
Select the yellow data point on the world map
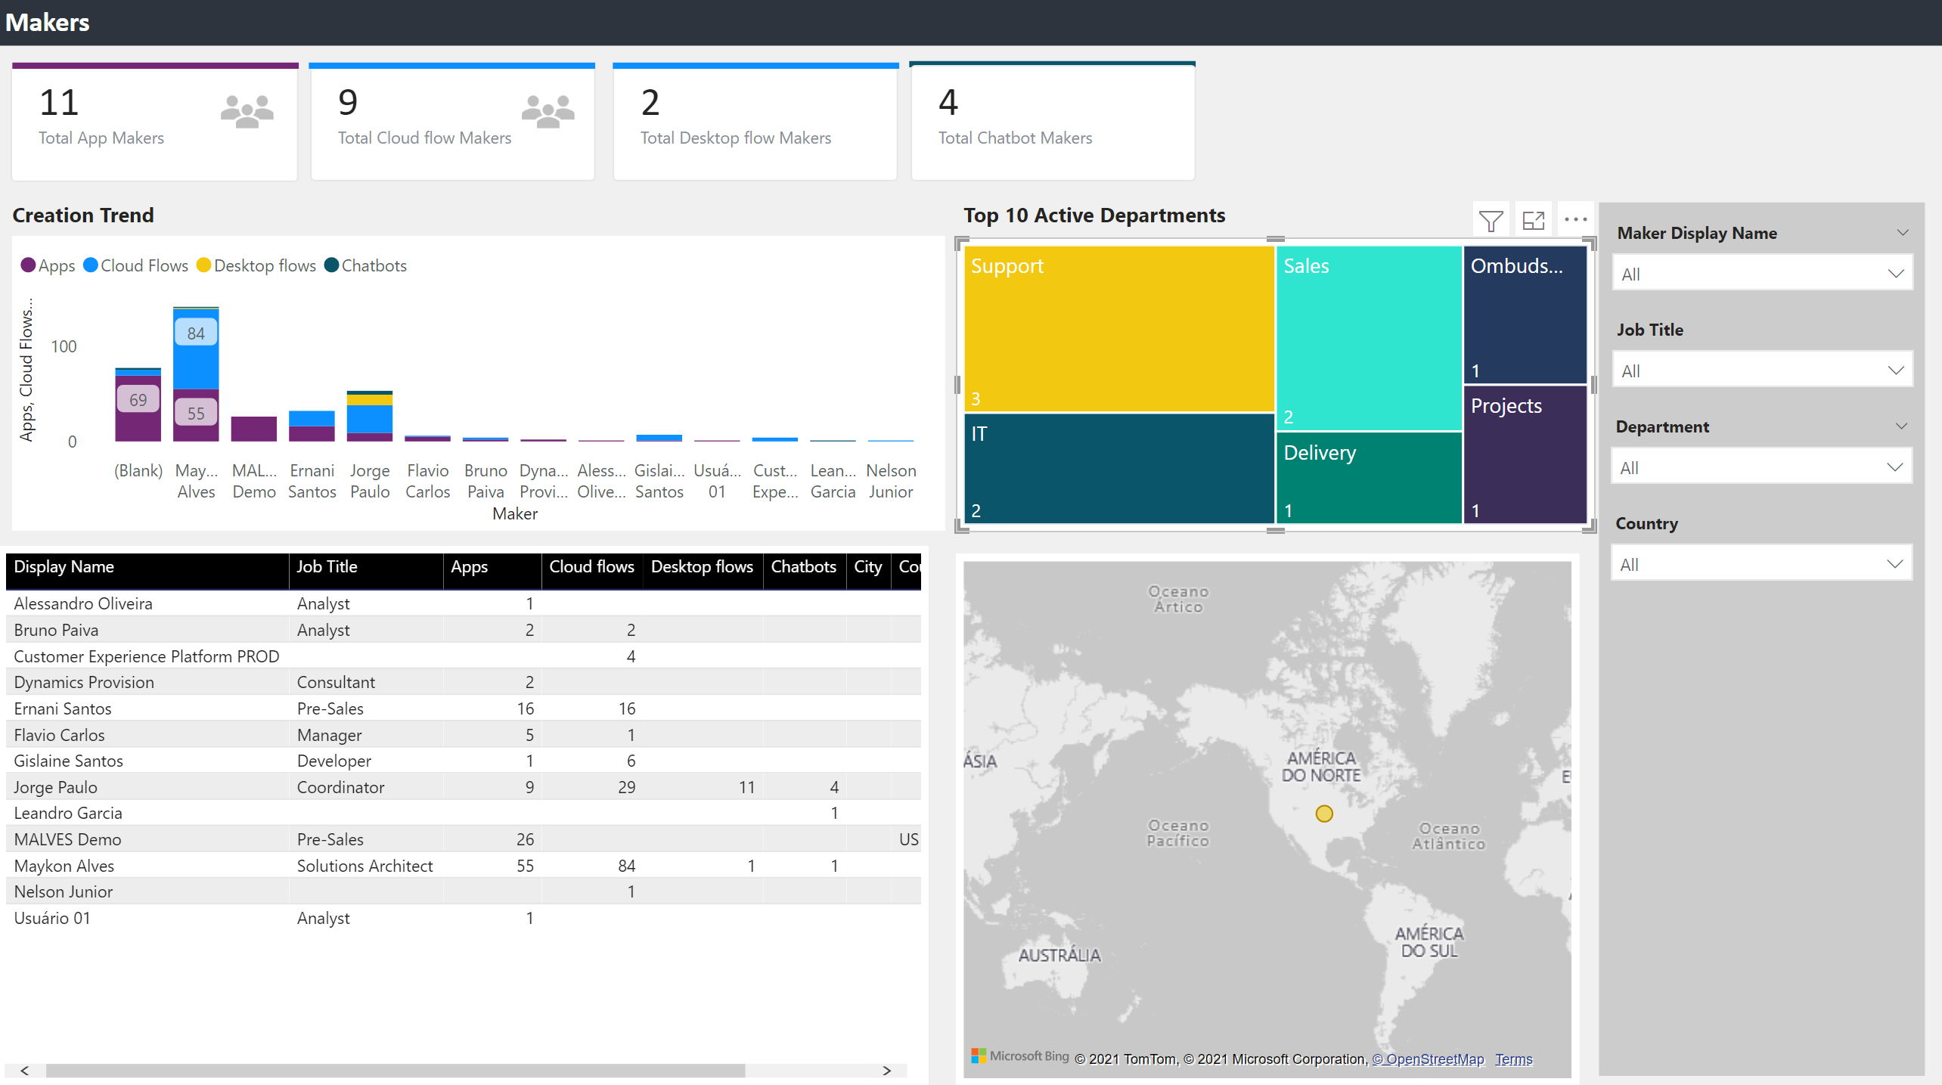[x=1323, y=814]
